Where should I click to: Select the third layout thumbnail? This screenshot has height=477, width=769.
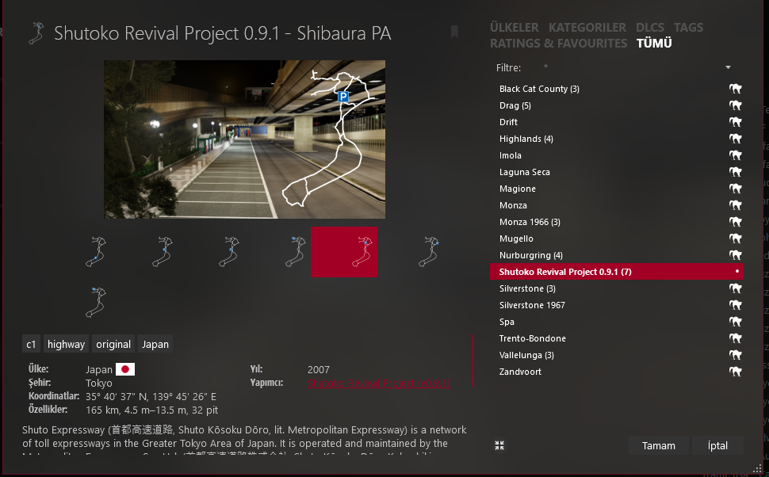tap(228, 251)
